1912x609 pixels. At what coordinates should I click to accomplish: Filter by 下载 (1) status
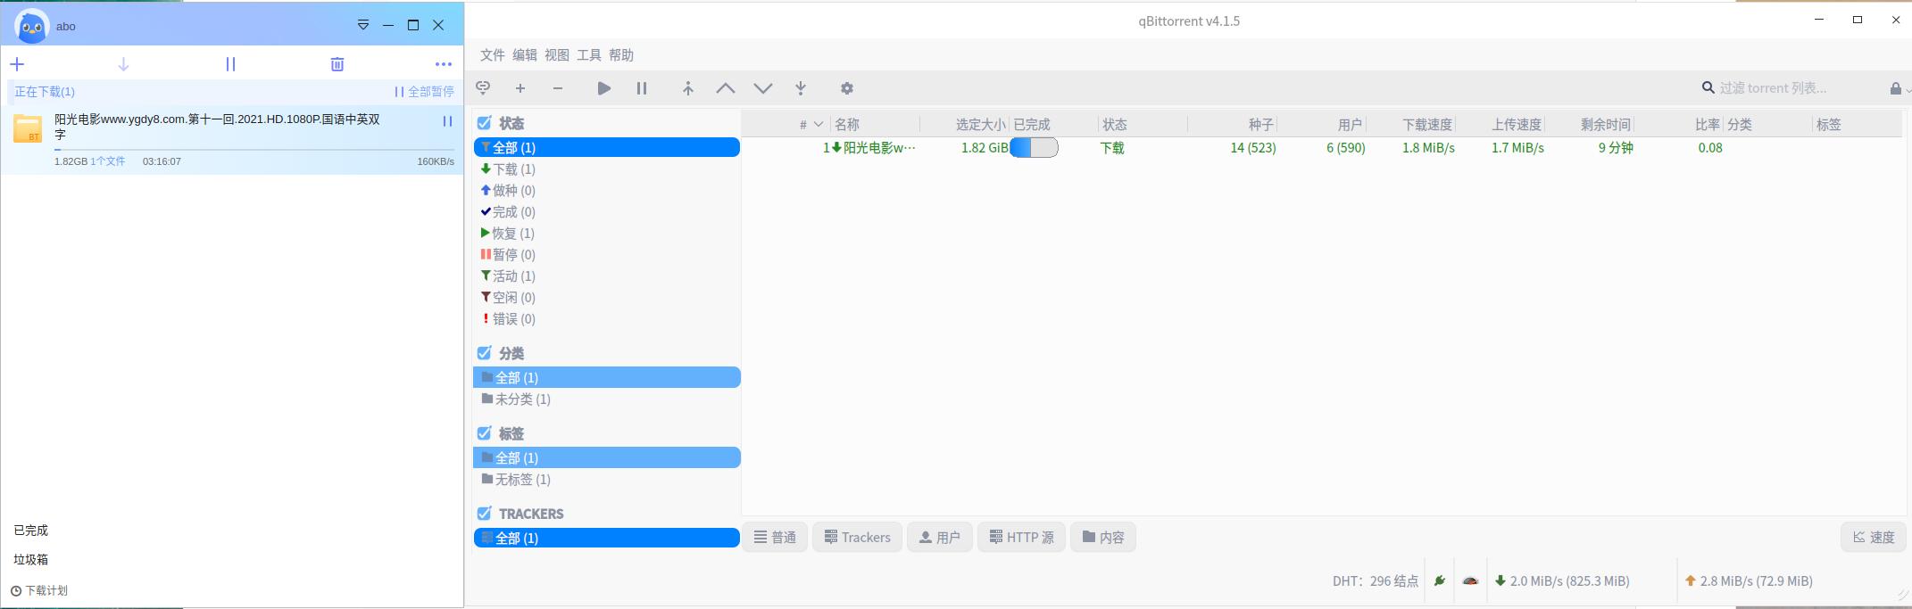(607, 169)
